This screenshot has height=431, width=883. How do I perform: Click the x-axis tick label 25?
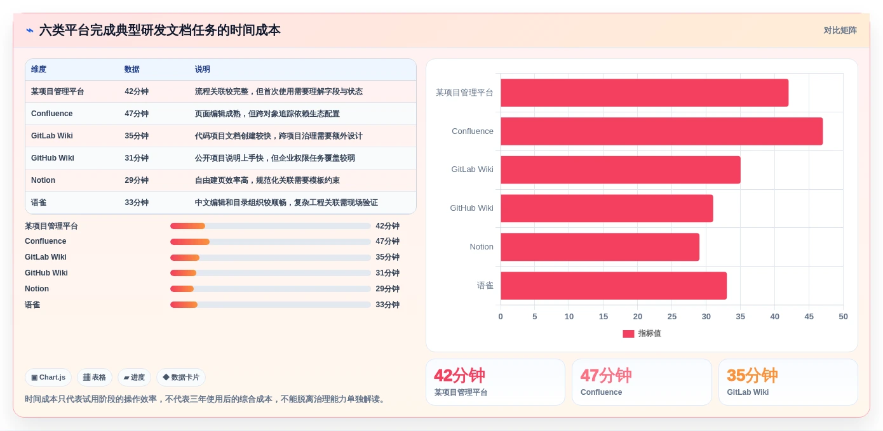(672, 317)
